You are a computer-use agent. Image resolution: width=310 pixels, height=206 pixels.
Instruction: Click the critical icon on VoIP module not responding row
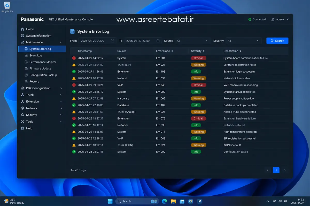tap(74, 85)
